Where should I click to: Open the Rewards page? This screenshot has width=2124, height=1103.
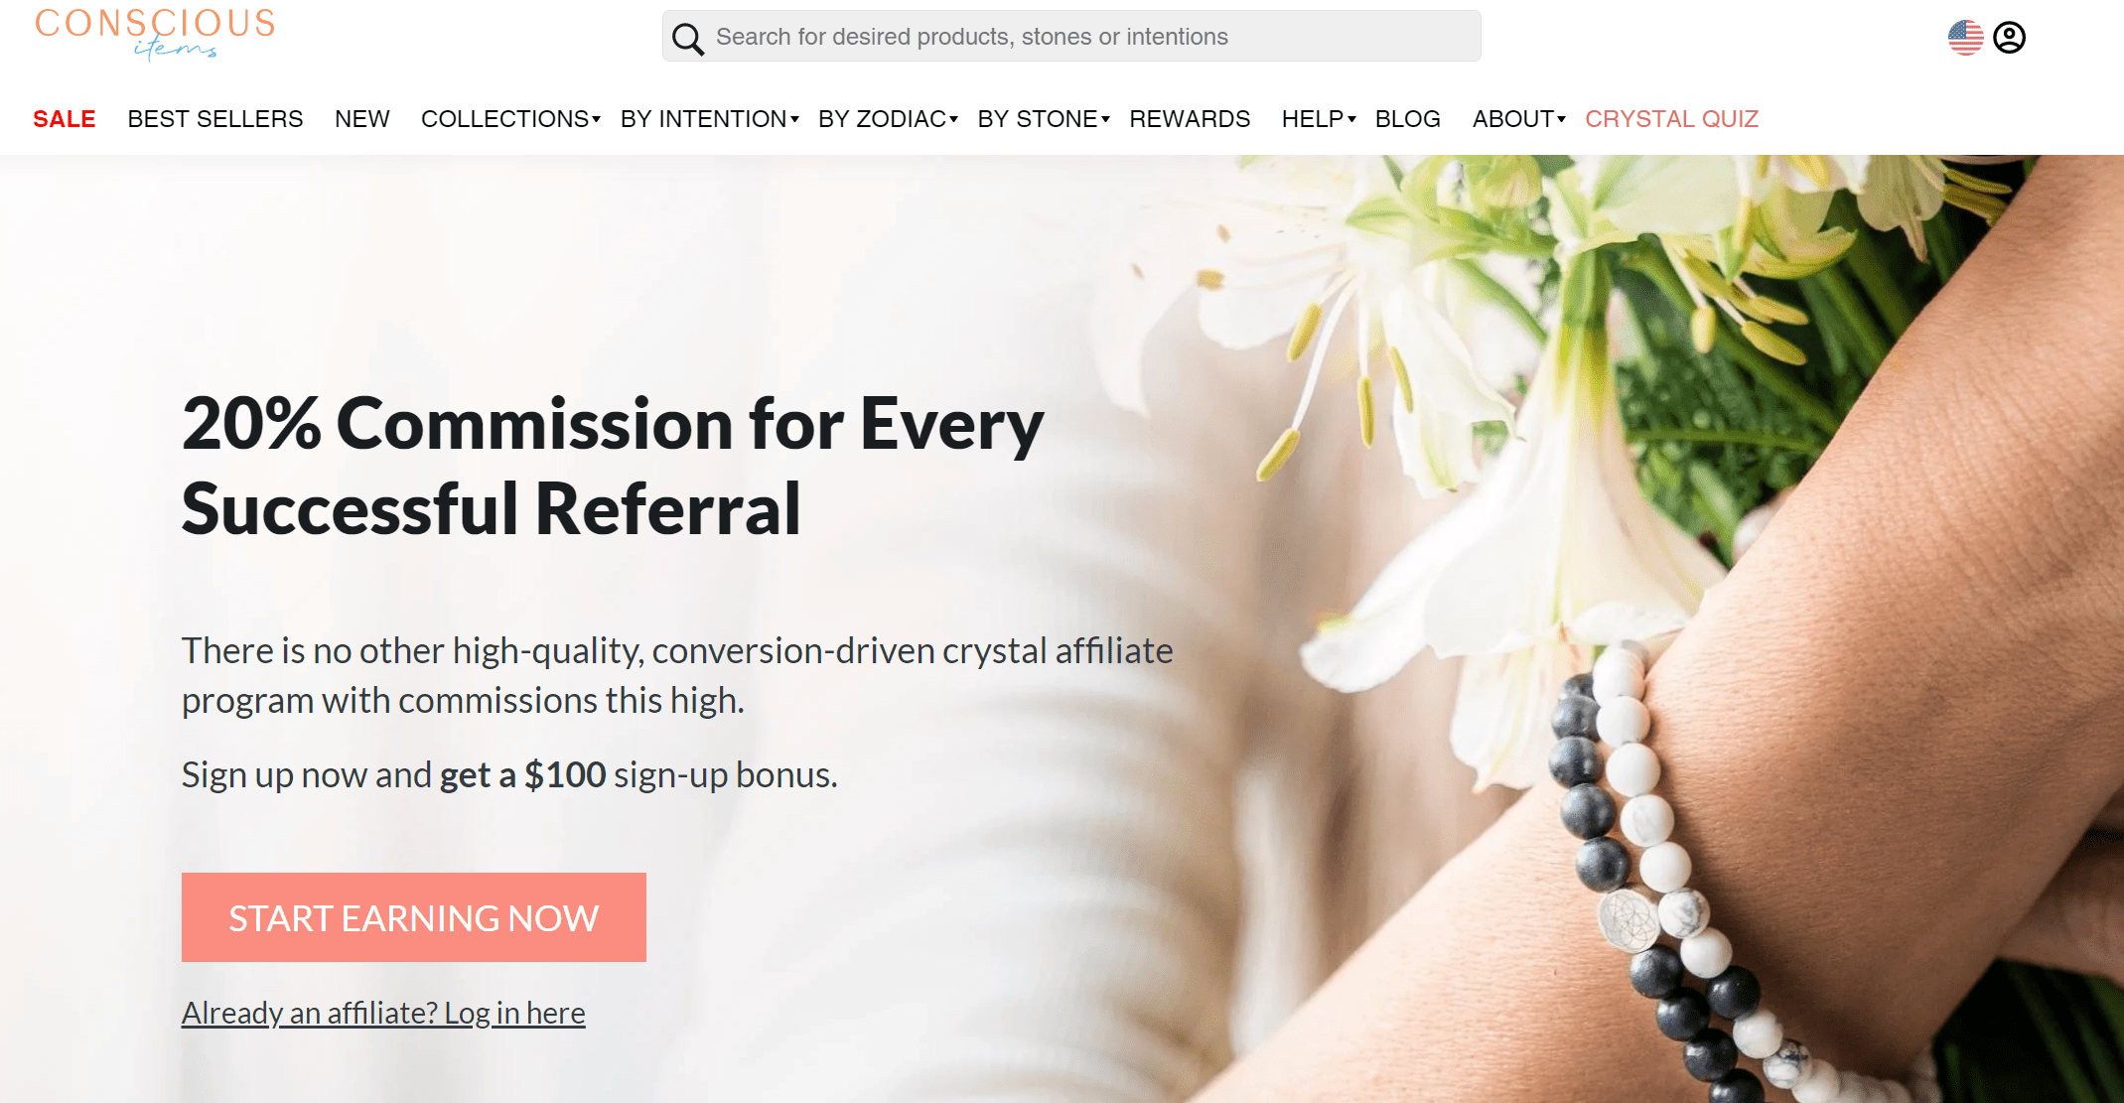click(x=1190, y=119)
